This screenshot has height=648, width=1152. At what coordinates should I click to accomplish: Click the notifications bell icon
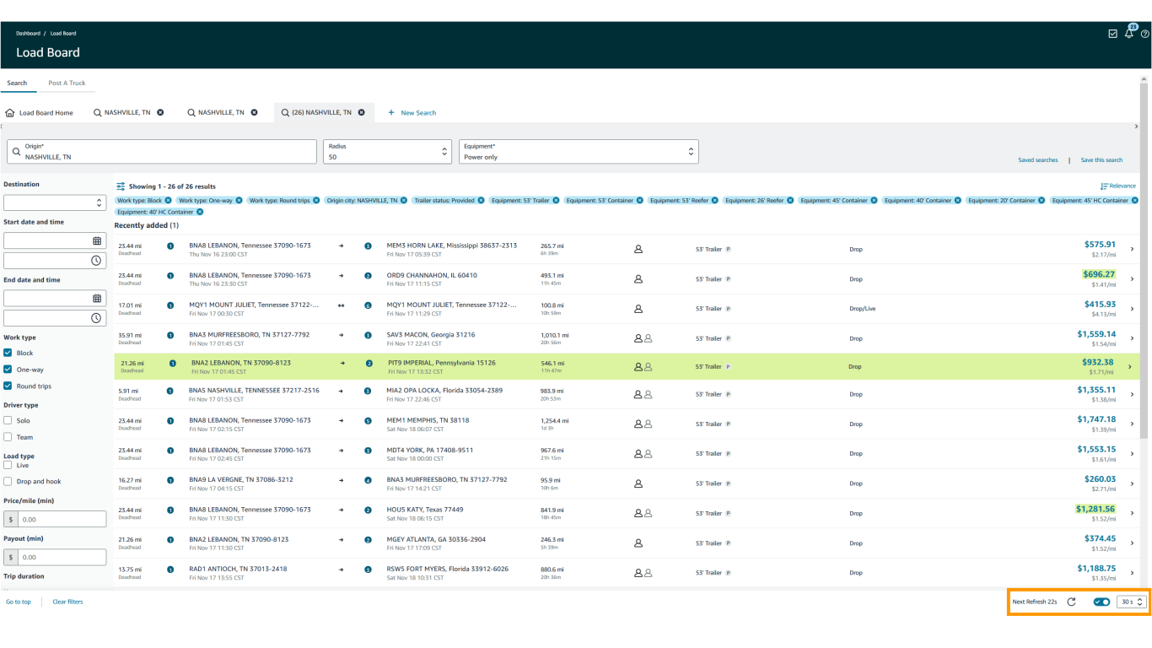pyautogui.click(x=1128, y=34)
